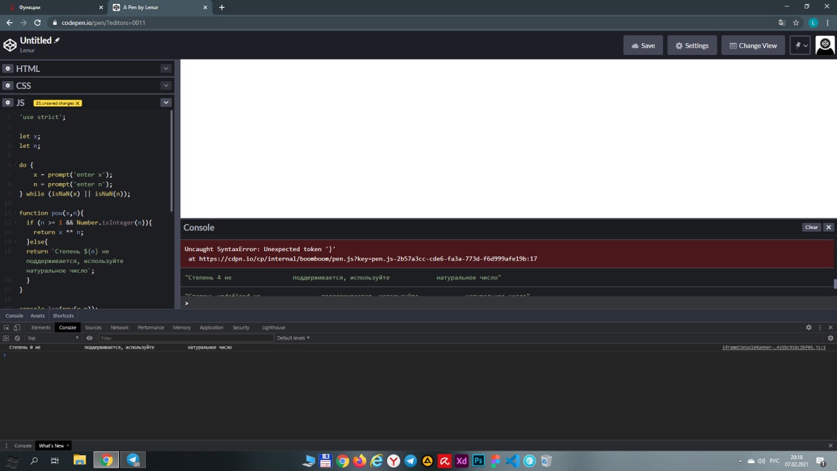The height and width of the screenshot is (471, 837).
Task: Open Telegram from the taskbar
Action: 133,461
